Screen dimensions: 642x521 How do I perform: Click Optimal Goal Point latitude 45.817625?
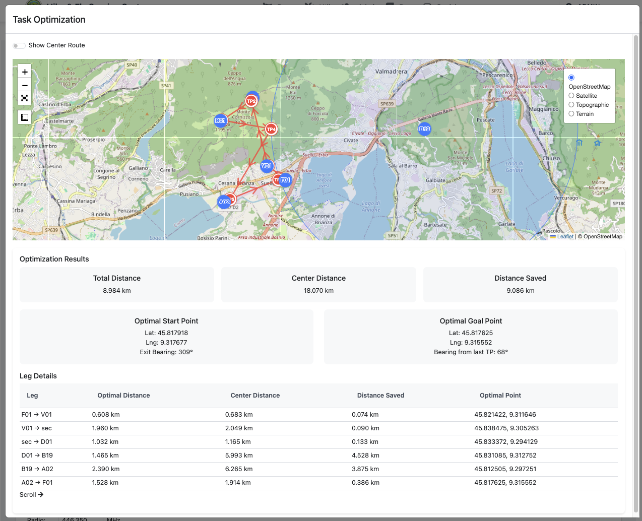(x=471, y=333)
